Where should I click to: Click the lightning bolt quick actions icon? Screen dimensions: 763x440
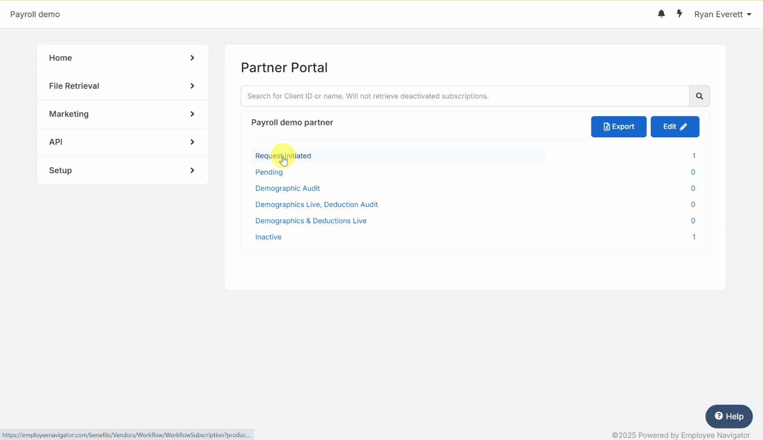click(x=679, y=14)
